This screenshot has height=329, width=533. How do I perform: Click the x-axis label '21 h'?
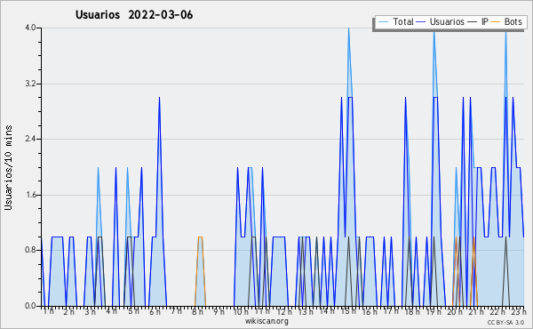(476, 312)
